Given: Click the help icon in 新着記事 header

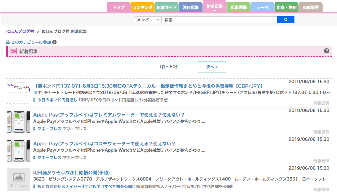Looking at the screenshot, I should click(x=327, y=51).
